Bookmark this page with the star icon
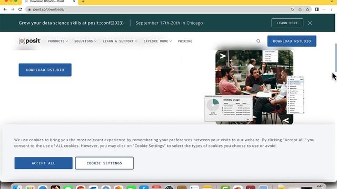The image size is (337, 189). pyautogui.click(x=308, y=9)
